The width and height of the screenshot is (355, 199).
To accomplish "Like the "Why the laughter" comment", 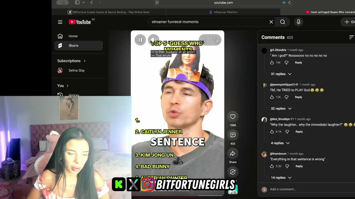I will 272,132.
